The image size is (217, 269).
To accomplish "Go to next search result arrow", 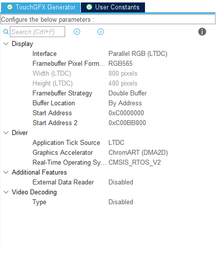I will point(101,32).
